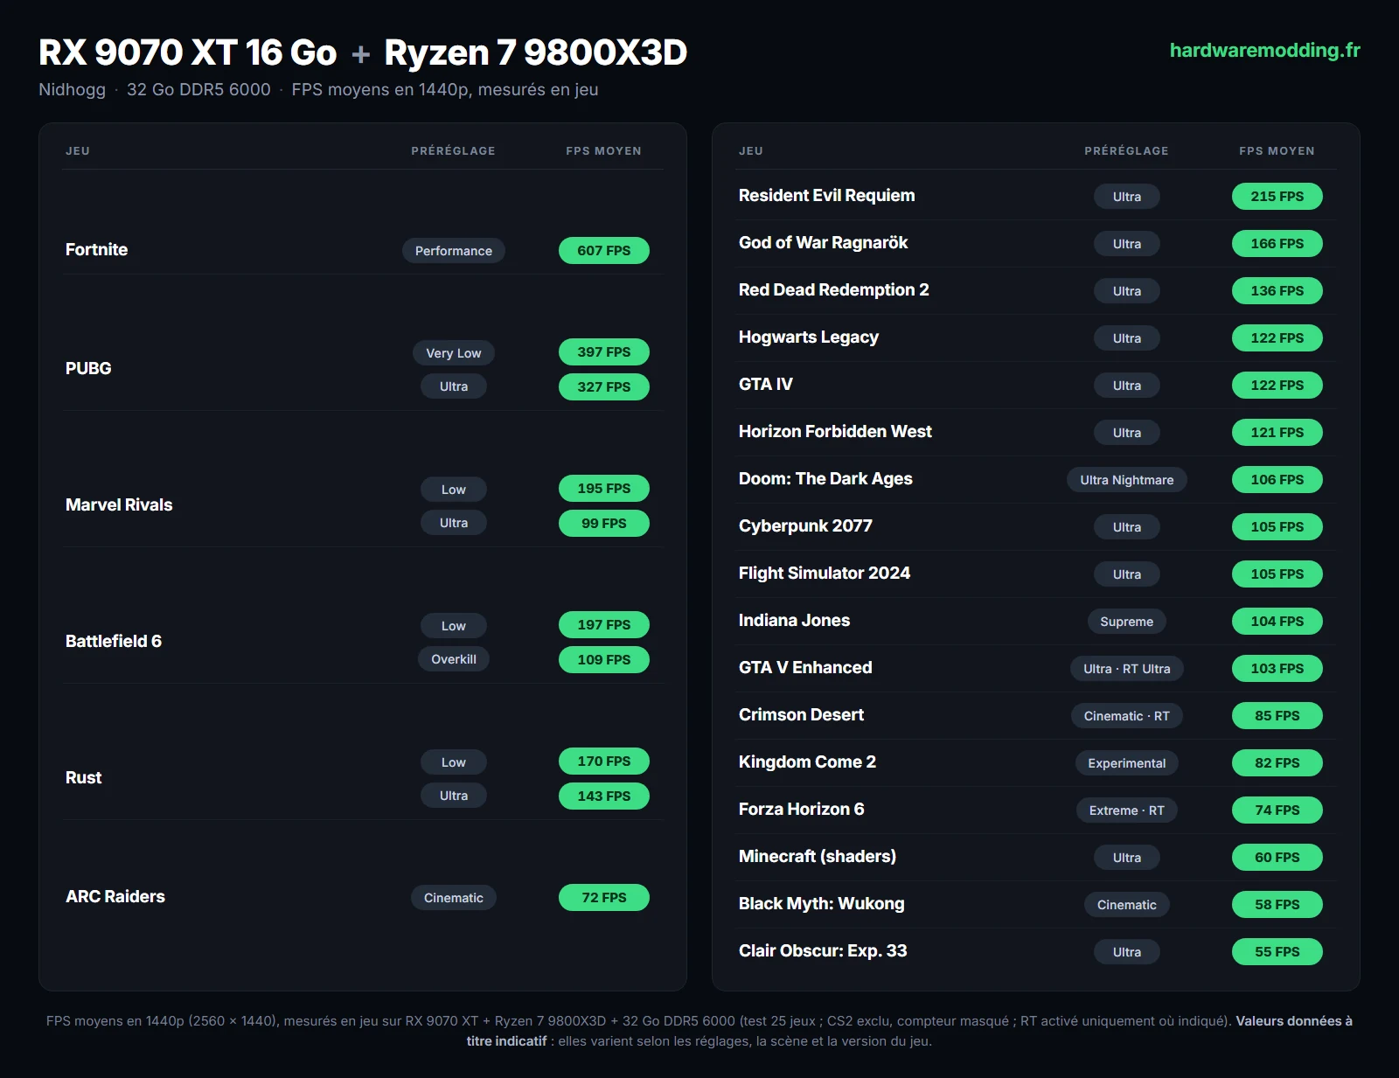Click the Ultra Nightmare preset pill
1399x1078 pixels.
coord(1127,480)
